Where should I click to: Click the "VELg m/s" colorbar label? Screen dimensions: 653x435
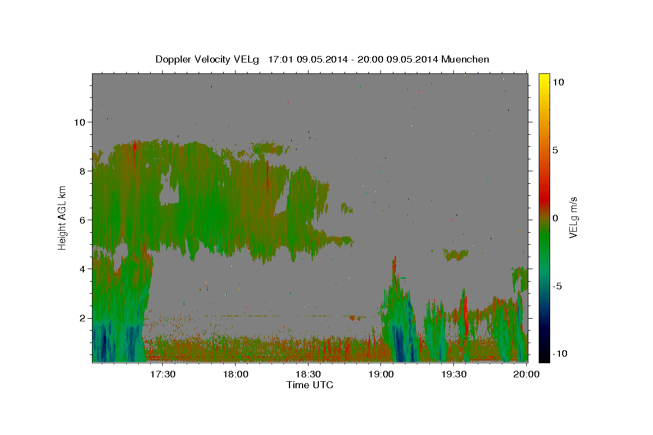pos(573,217)
